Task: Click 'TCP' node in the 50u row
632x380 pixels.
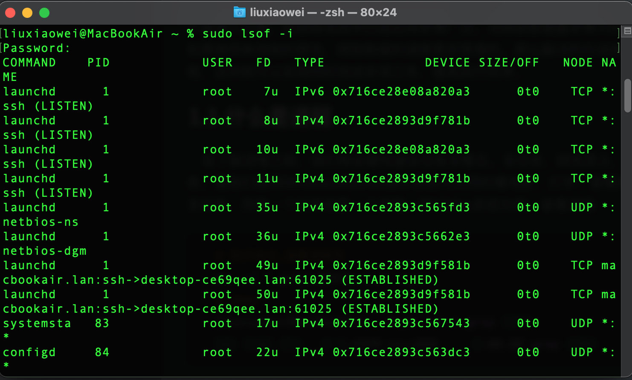Action: [x=582, y=294]
